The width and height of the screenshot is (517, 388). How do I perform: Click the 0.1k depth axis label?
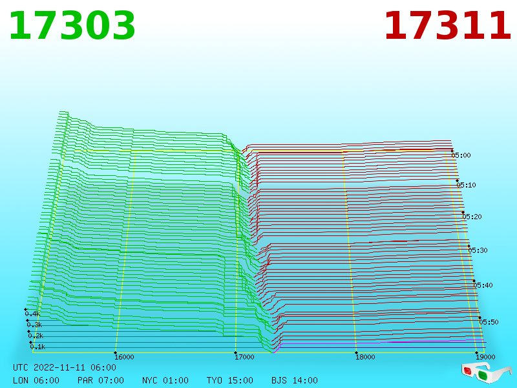coord(37,347)
